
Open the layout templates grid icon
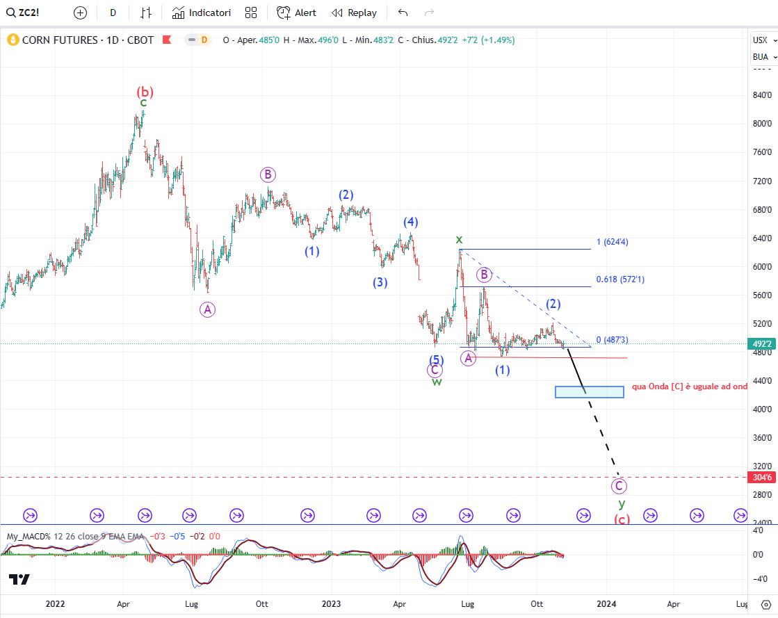251,13
